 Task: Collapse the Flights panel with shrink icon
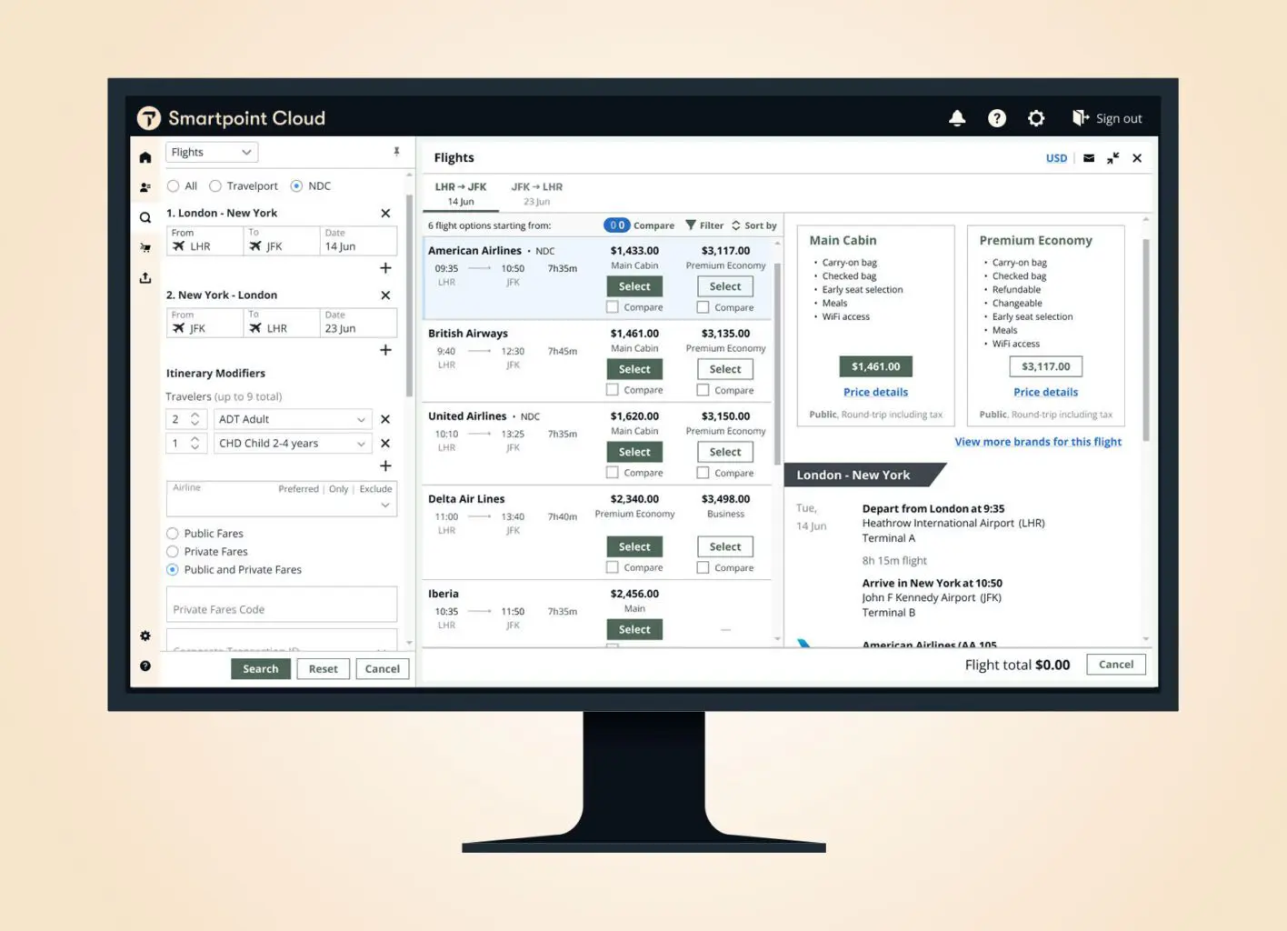point(1112,158)
